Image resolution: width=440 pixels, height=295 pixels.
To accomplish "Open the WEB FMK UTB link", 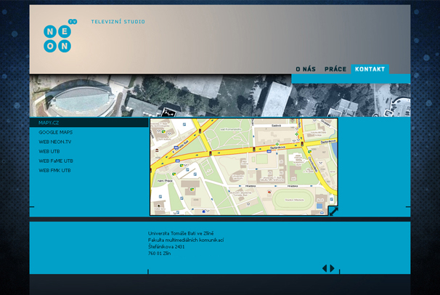I will pyautogui.click(x=54, y=170).
